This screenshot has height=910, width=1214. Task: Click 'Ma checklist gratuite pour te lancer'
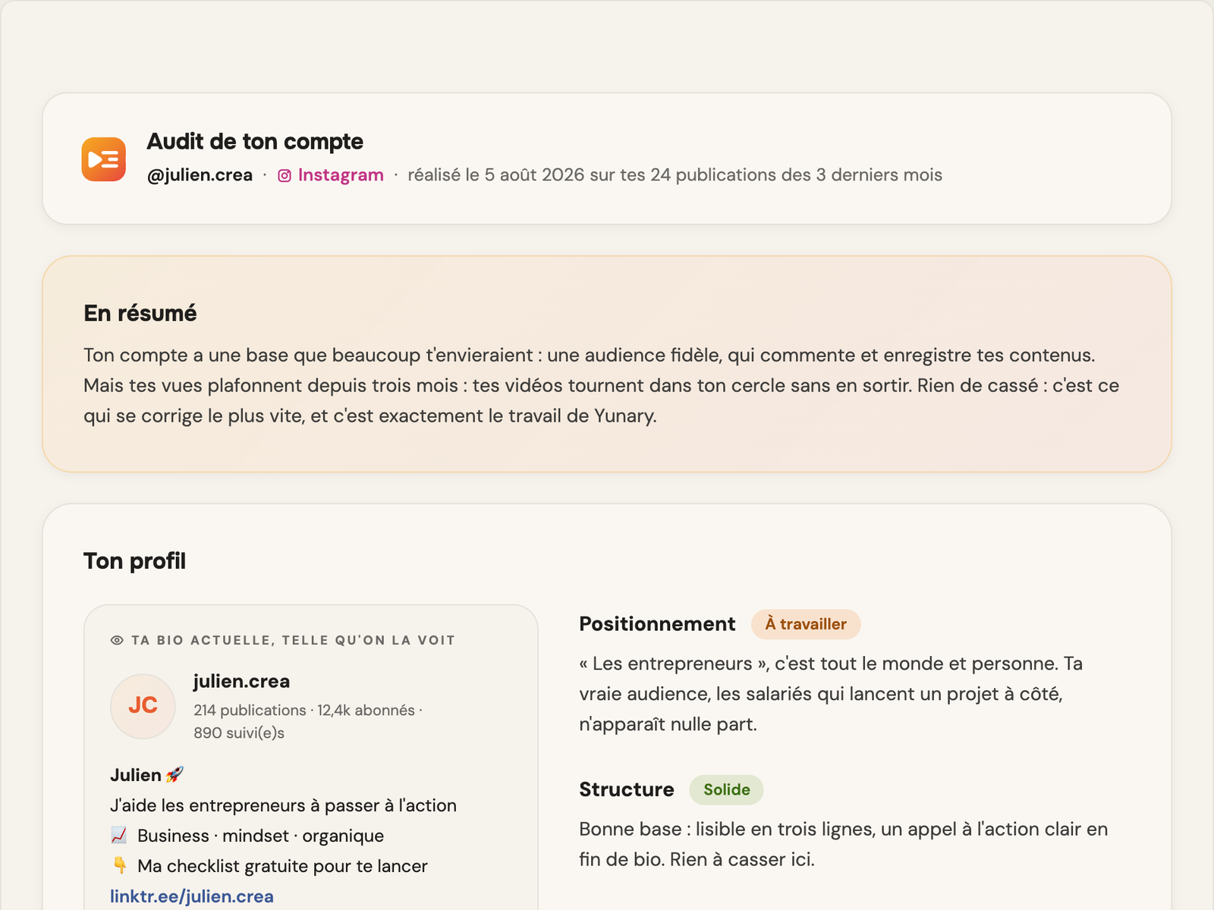tap(282, 866)
